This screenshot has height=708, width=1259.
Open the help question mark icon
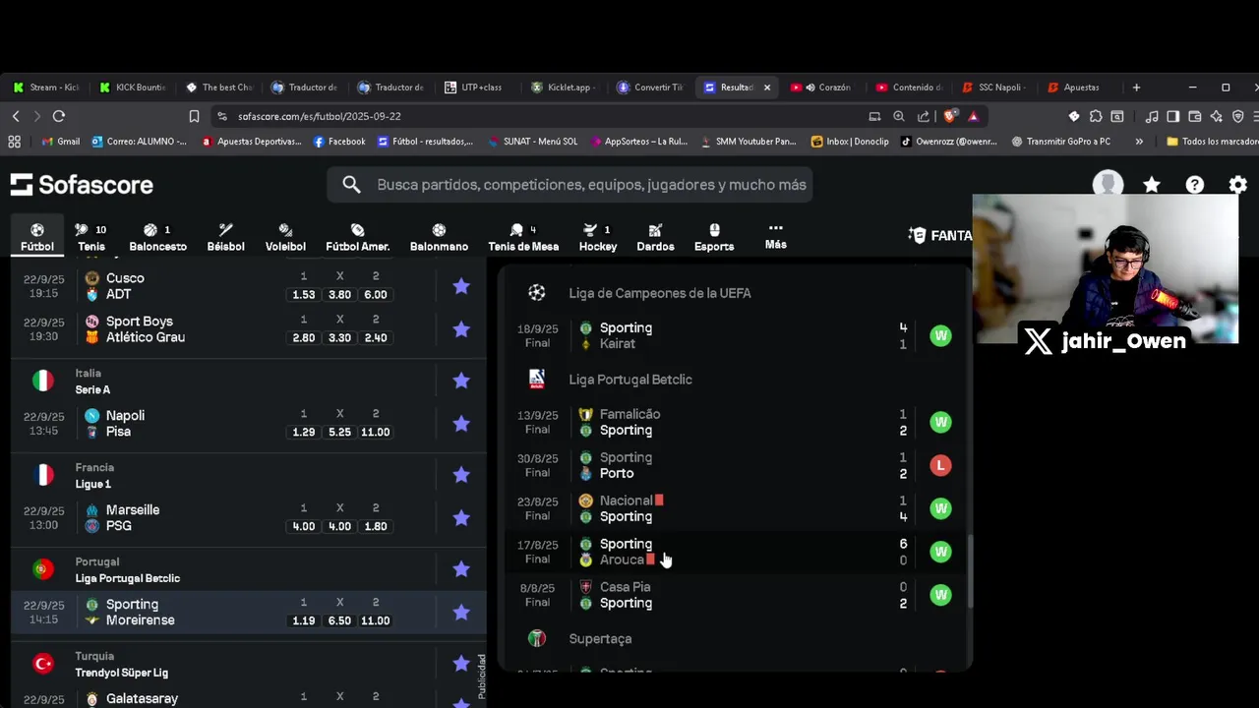coord(1195,185)
